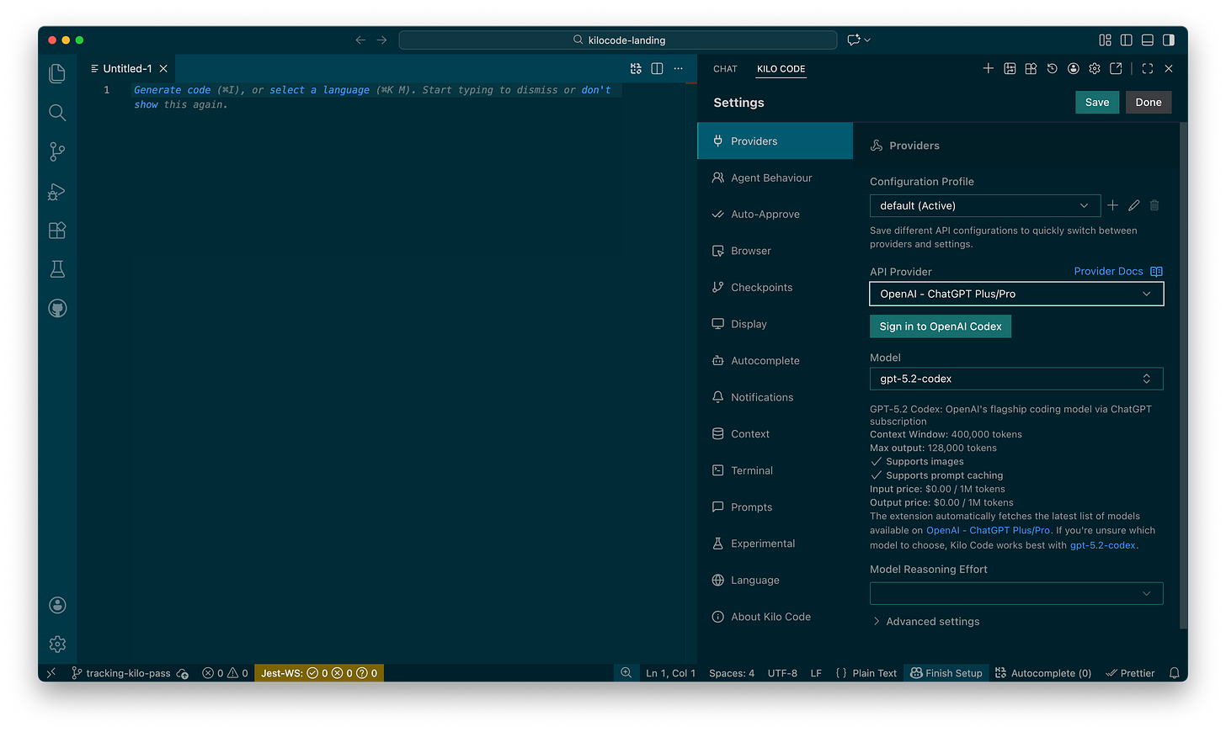Open the Run and Debug view

[57, 191]
